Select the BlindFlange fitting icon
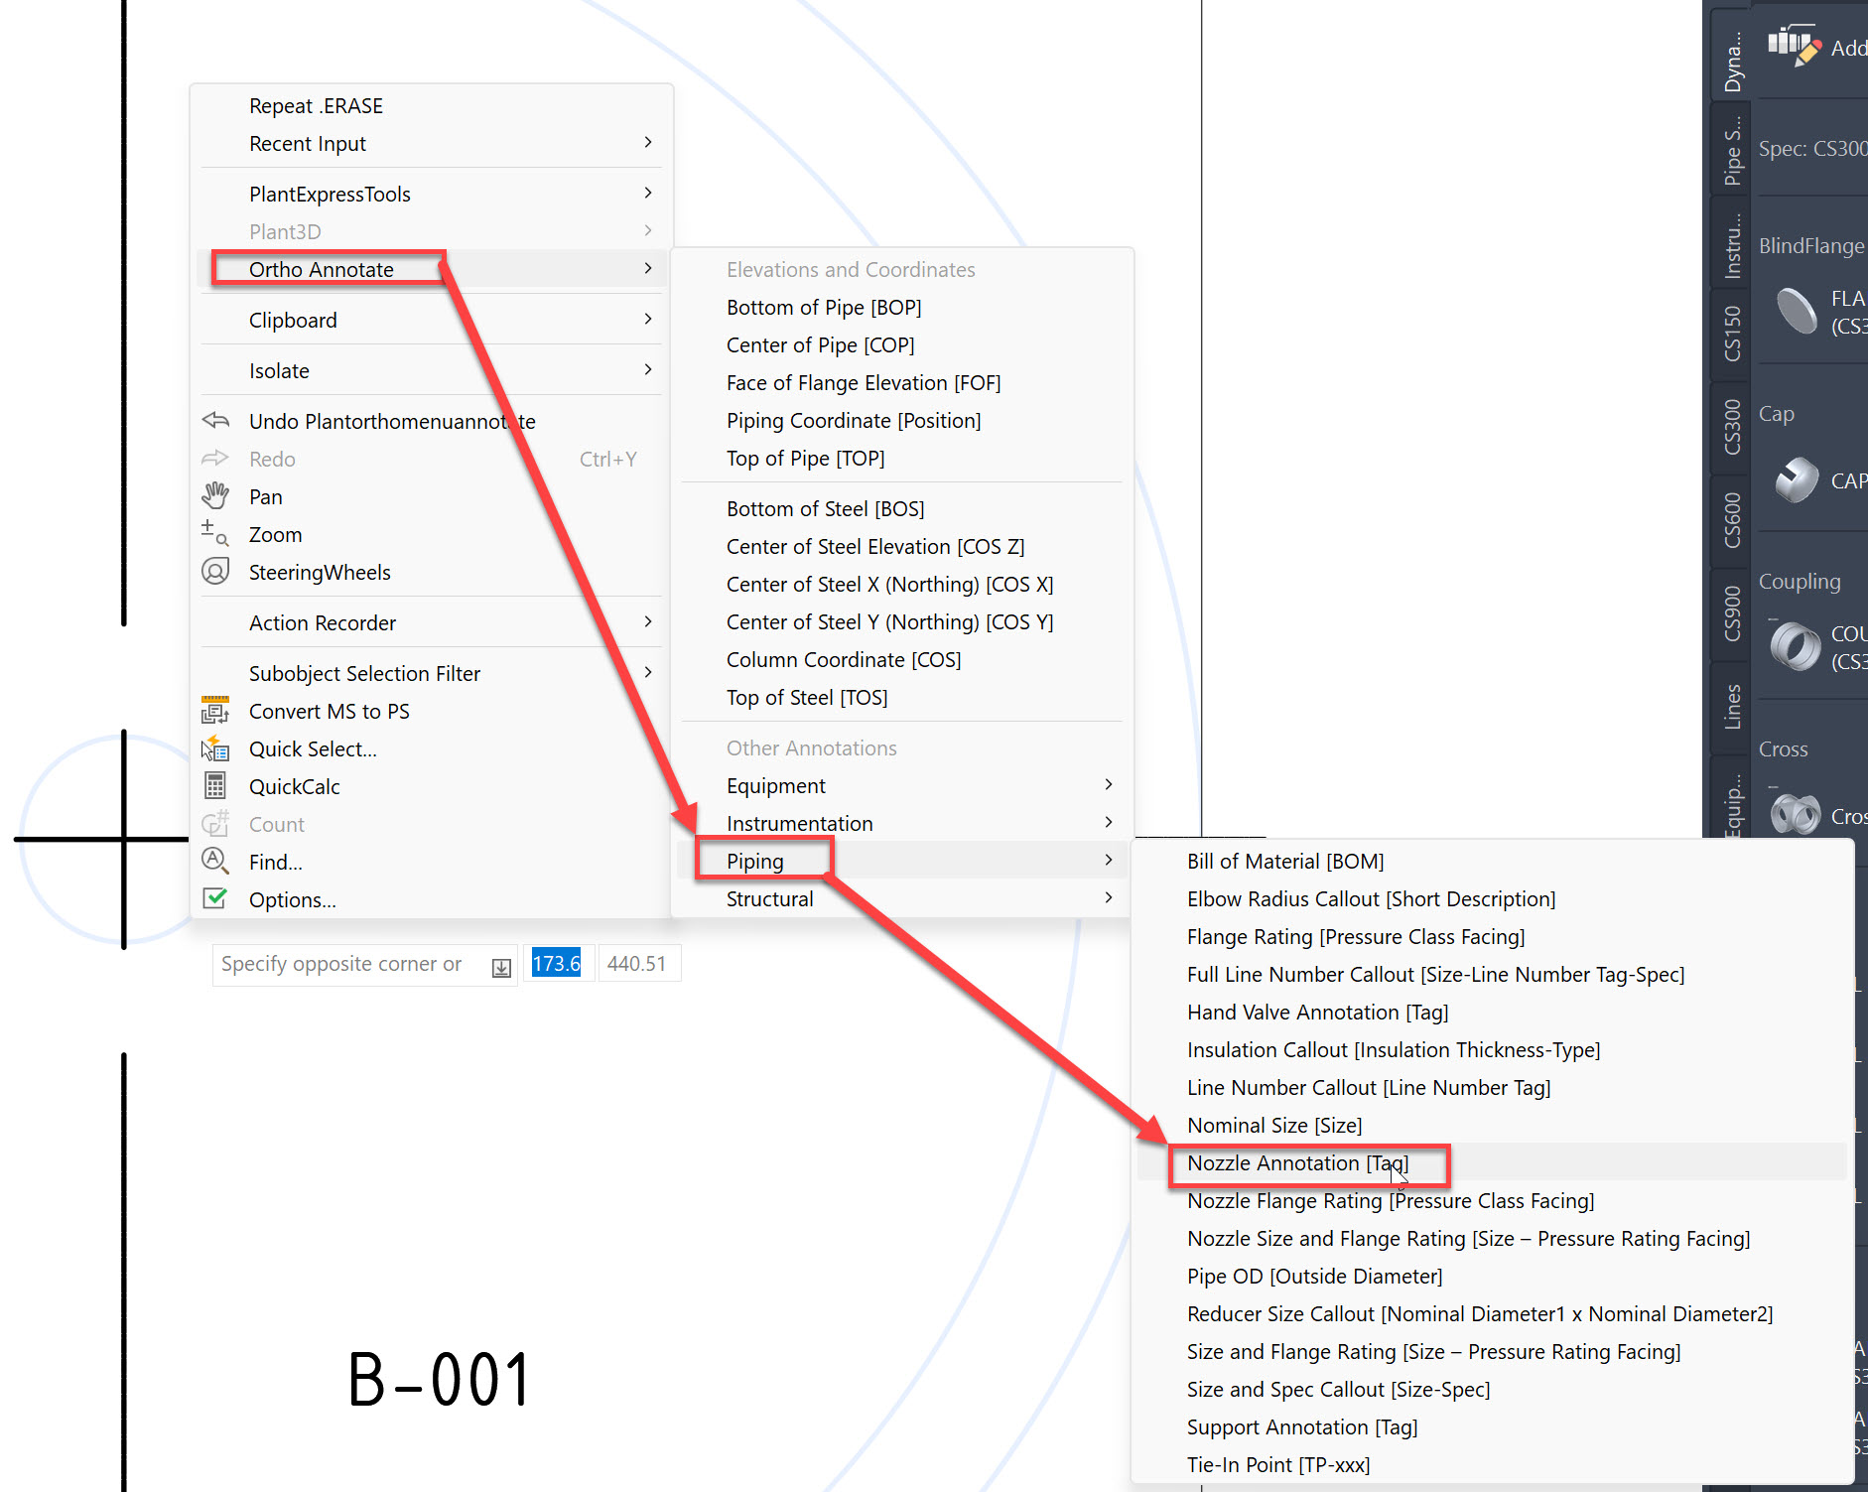1868x1492 pixels. [1795, 310]
